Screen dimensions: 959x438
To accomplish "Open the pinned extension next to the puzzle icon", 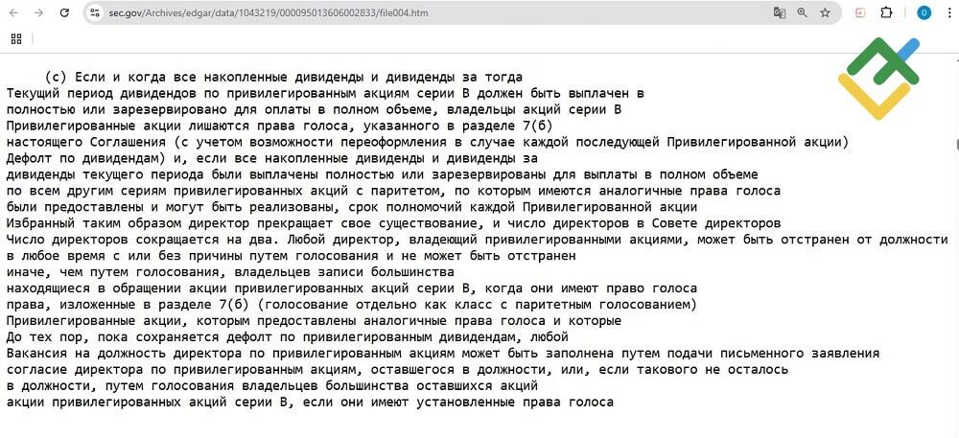I will pos(860,12).
